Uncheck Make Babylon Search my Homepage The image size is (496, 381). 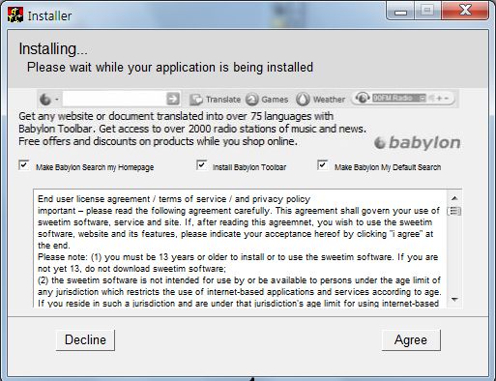24,165
